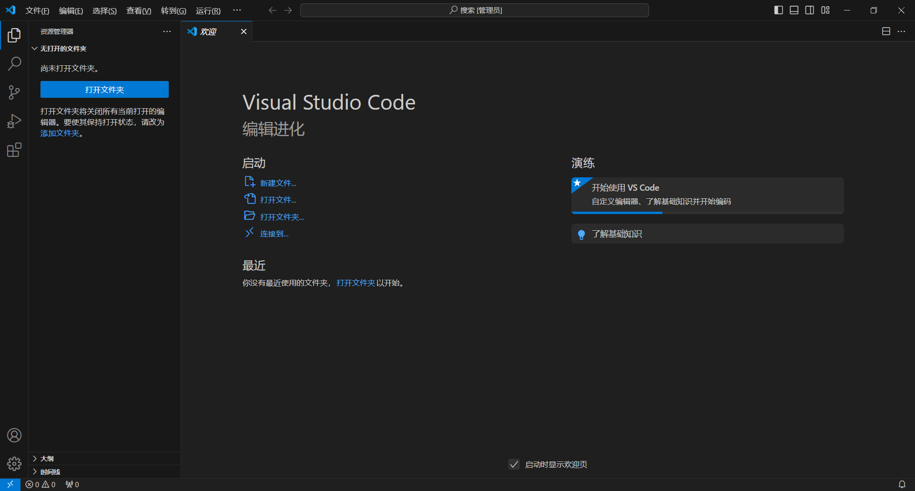Click the 连接到... link
Screen dimensions: 915x491
coord(274,234)
